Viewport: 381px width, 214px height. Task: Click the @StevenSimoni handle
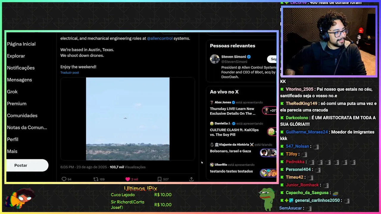(234, 62)
